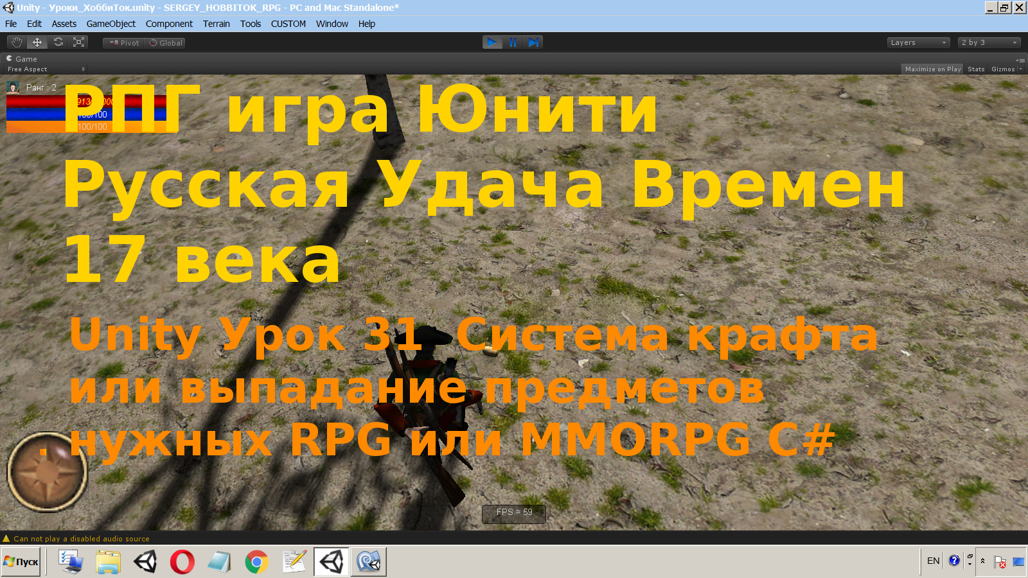1028x578 pixels.
Task: Enable Maximize on Play
Action: [932, 69]
